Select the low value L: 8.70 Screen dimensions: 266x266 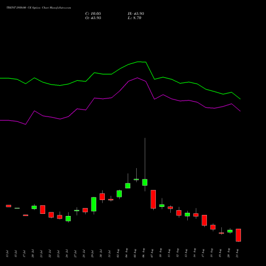pos(135,18)
